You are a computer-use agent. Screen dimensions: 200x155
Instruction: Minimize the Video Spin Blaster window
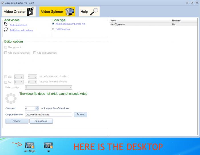coord(187,3)
